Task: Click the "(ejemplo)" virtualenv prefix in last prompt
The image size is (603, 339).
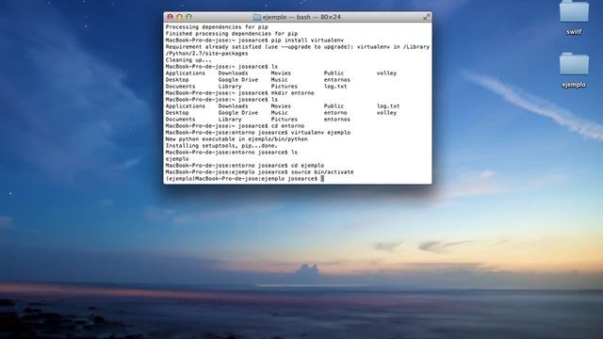Action: coord(180,179)
